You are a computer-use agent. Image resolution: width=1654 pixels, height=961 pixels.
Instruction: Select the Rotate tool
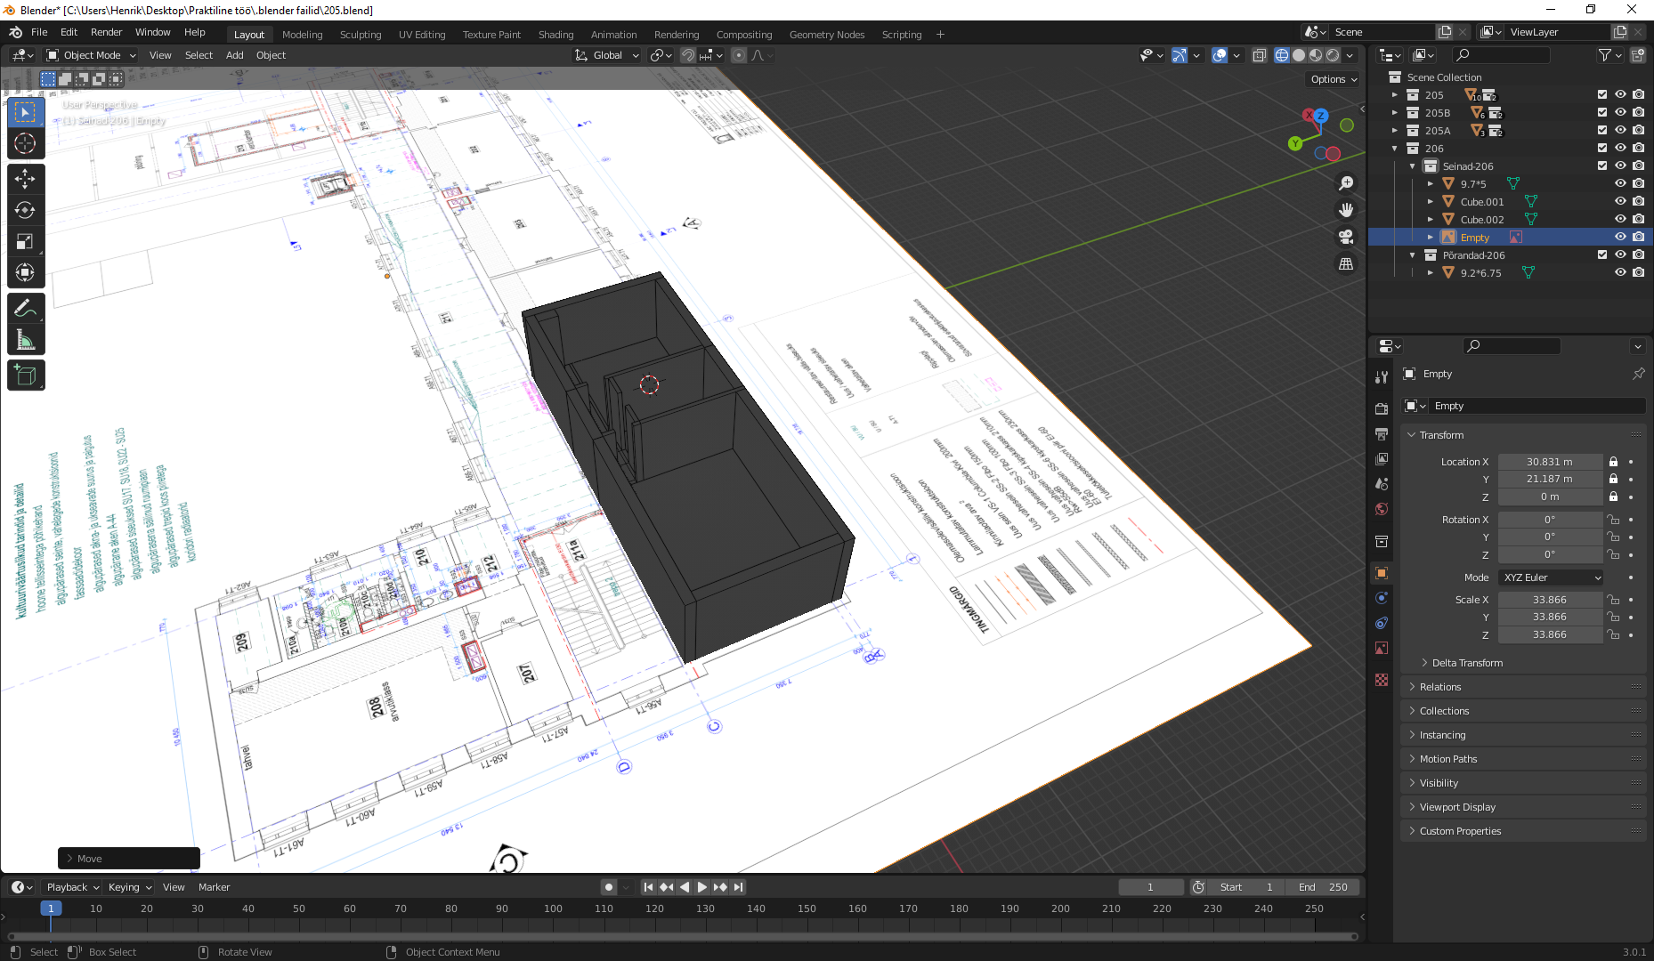click(25, 210)
